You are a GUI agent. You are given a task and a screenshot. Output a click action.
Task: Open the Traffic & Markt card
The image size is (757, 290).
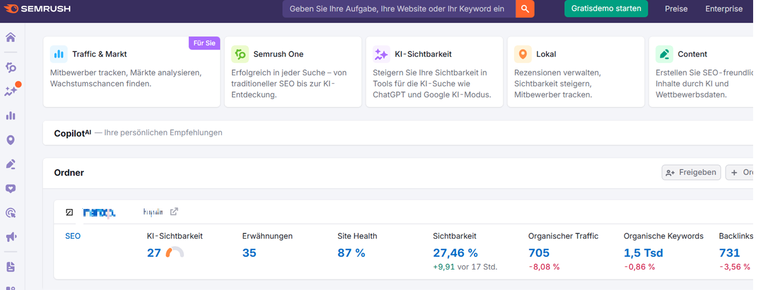pos(132,72)
